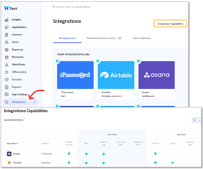Click the Search users or applications field

(74, 7)
